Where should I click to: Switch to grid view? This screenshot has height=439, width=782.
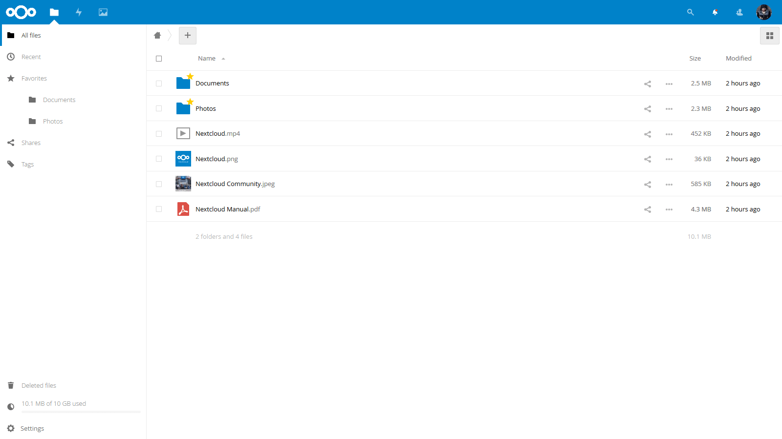[x=770, y=36]
